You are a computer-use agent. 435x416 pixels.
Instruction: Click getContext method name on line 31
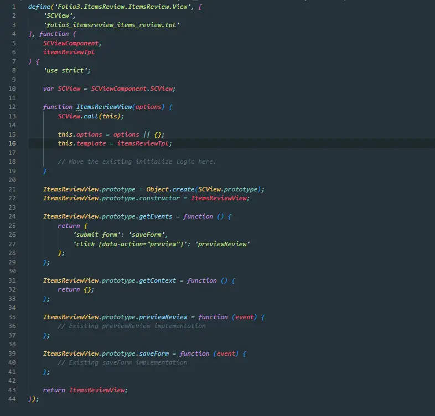157,280
